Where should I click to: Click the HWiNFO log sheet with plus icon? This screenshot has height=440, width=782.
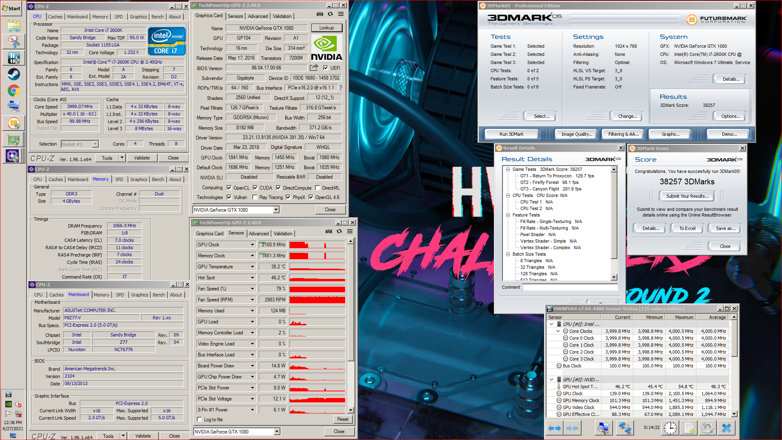pos(689,428)
